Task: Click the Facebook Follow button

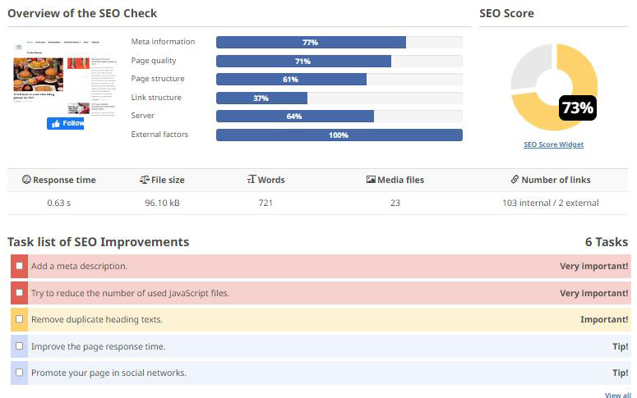Action: [66, 123]
